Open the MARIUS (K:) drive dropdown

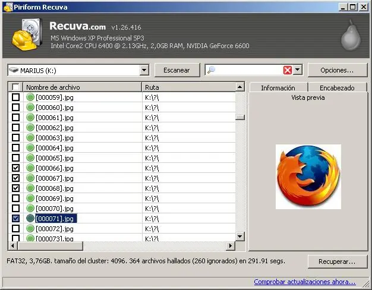(x=144, y=70)
